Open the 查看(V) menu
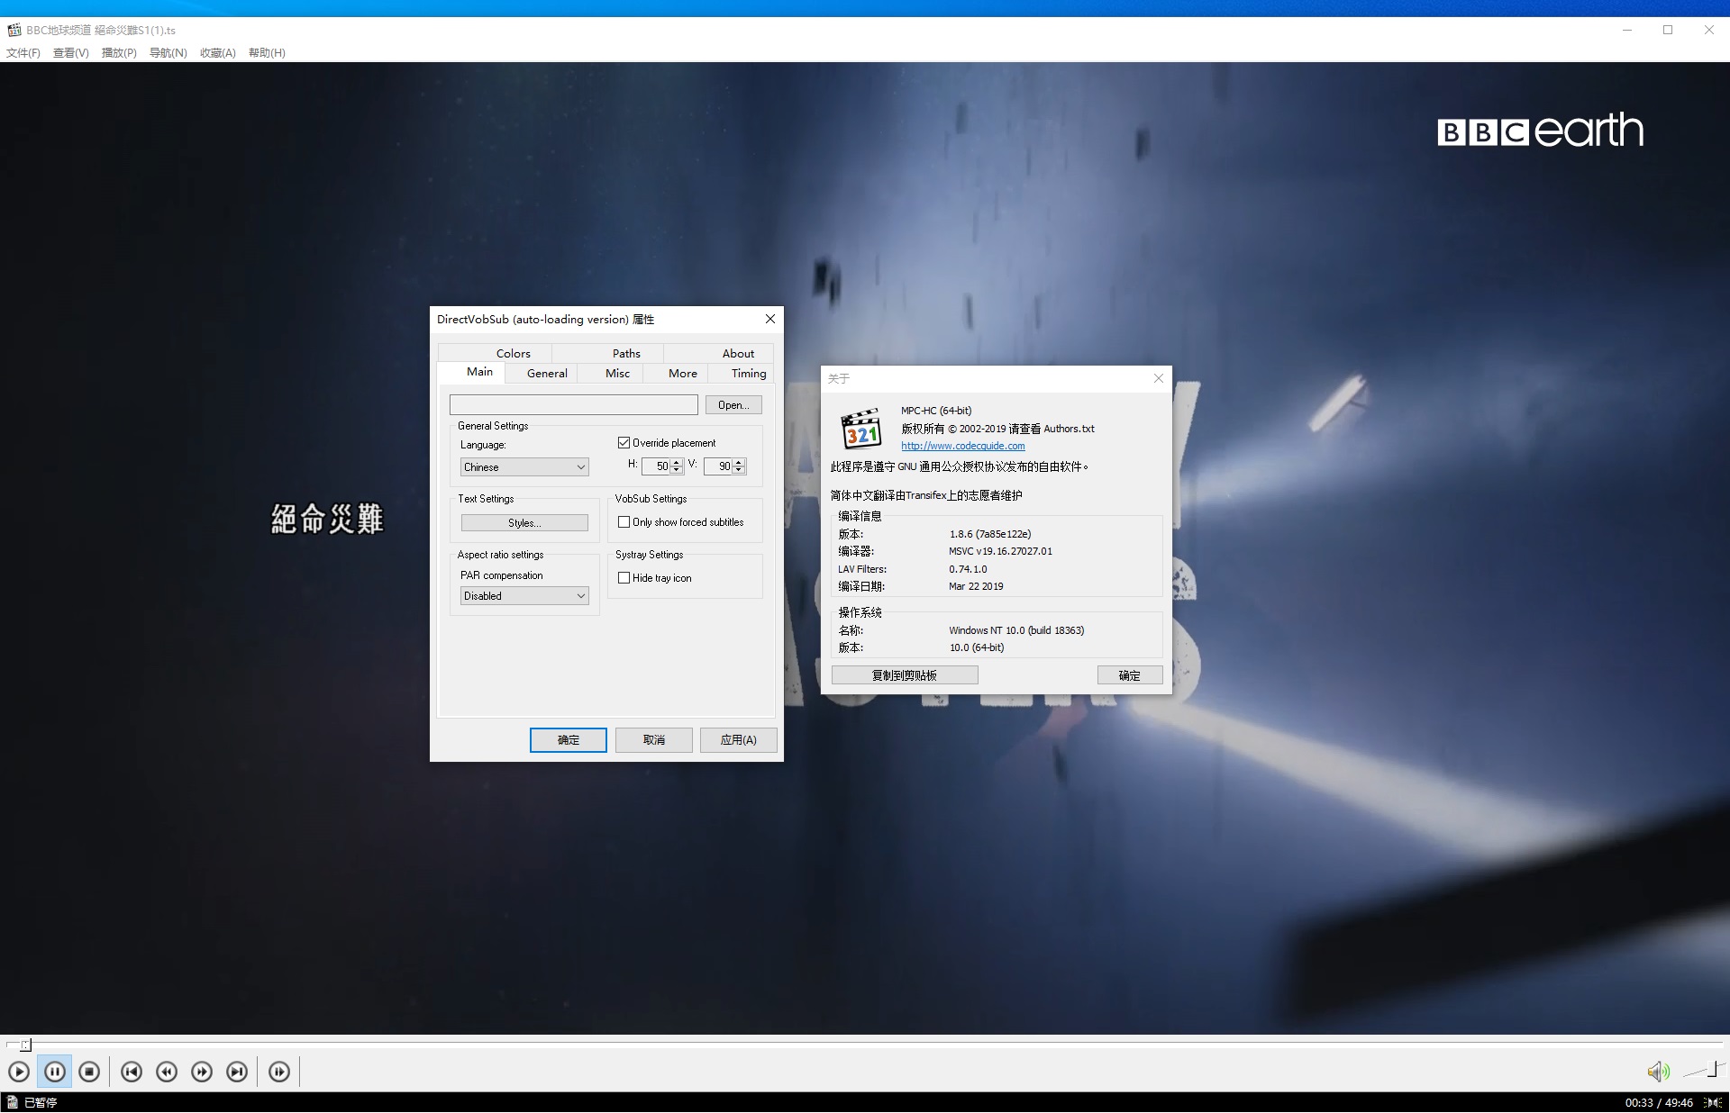This screenshot has height=1113, width=1730. coord(71,53)
